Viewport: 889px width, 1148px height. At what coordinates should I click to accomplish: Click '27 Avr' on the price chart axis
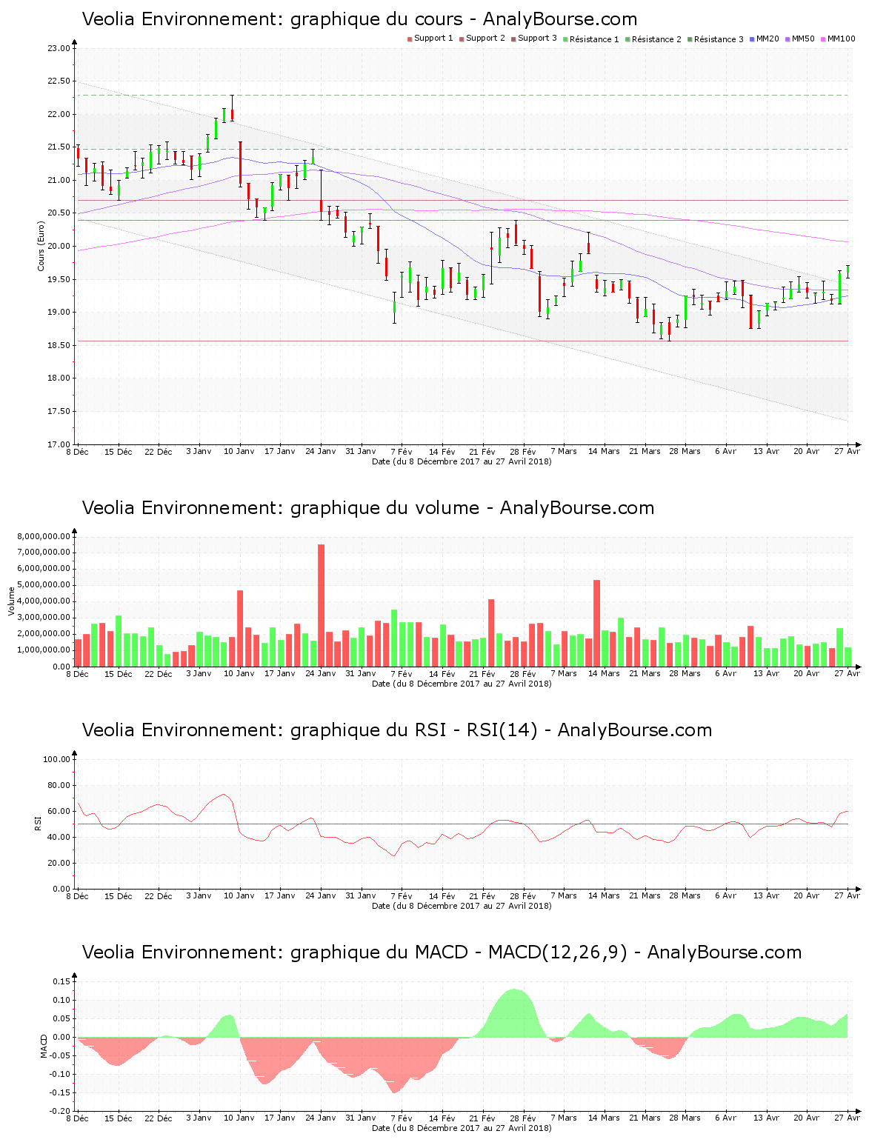pos(848,452)
